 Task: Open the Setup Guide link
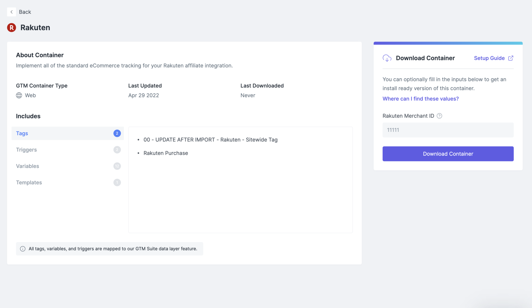(489, 58)
